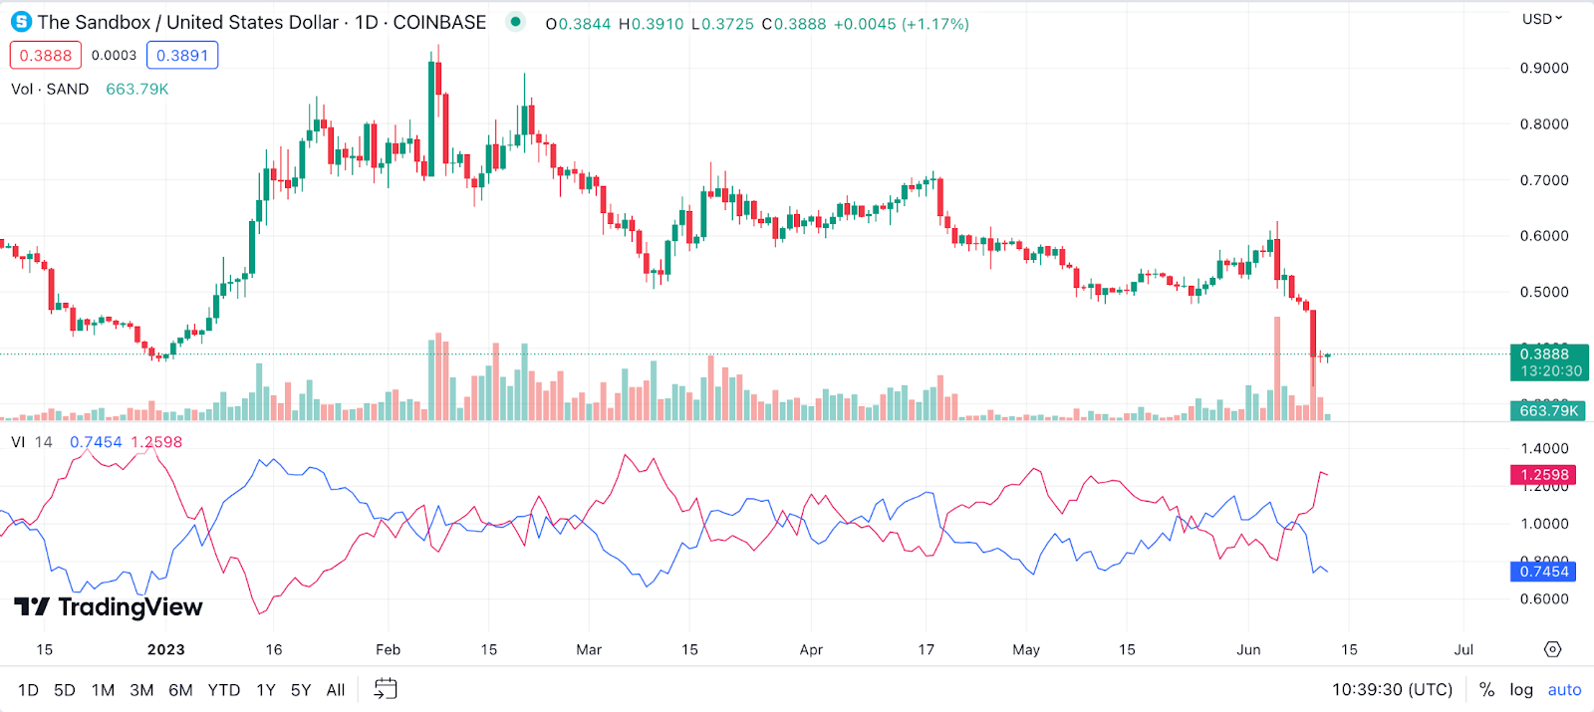Click the 0.6000 VI scale label
This screenshot has width=1594, height=712.
pos(1544,598)
